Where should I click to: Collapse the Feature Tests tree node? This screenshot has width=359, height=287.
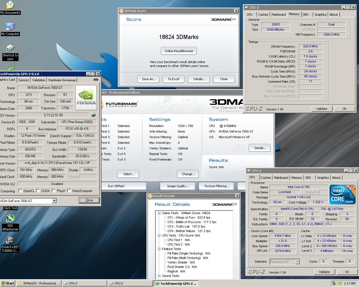(x=159, y=249)
